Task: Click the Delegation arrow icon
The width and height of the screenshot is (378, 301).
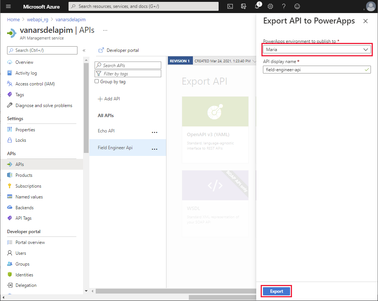Action: (10, 285)
